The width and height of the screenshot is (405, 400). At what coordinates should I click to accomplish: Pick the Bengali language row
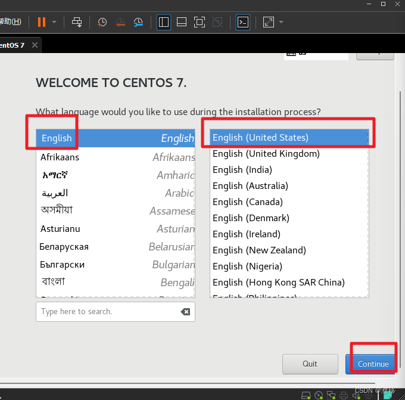click(116, 283)
